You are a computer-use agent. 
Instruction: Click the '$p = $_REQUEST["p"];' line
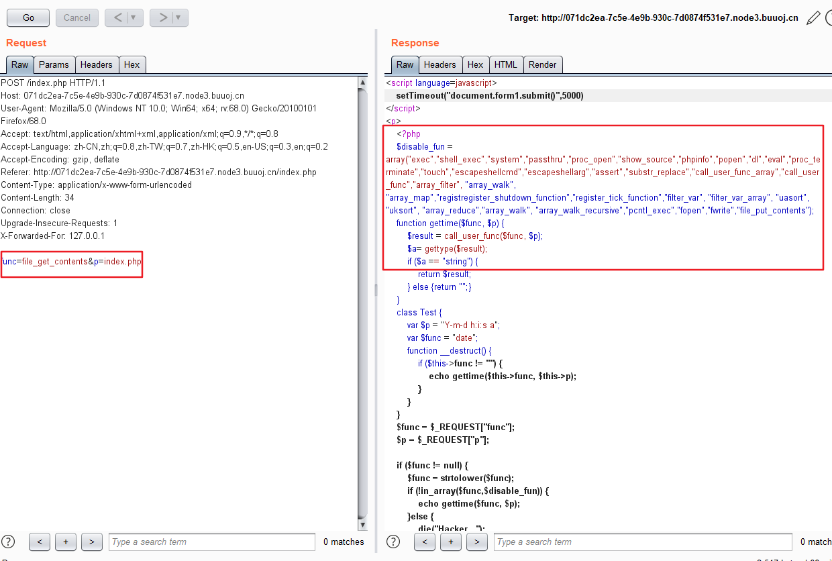[443, 440]
